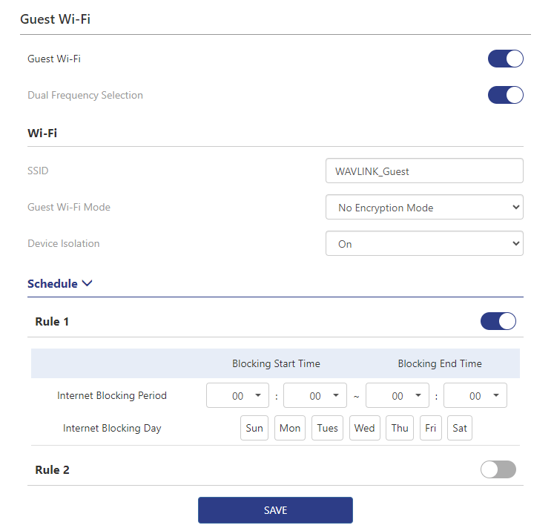Disable Dual Frequency Selection switch

pyautogui.click(x=505, y=95)
